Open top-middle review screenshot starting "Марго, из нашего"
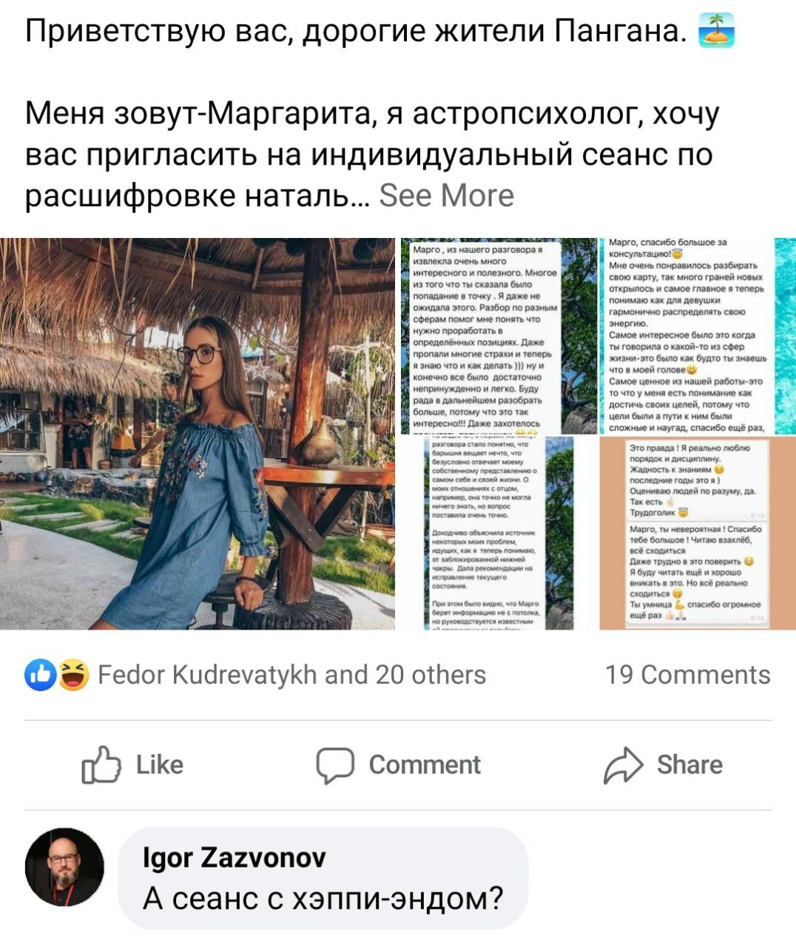This screenshot has width=796, height=946. click(x=499, y=336)
